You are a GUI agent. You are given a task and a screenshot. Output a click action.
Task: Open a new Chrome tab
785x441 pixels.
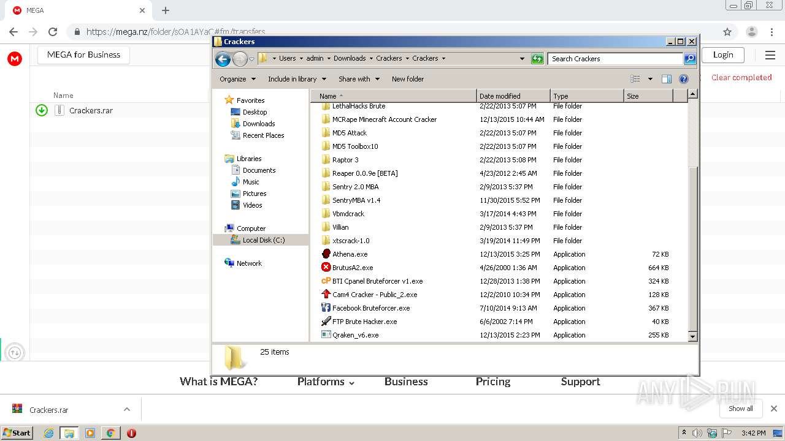pyautogui.click(x=166, y=10)
